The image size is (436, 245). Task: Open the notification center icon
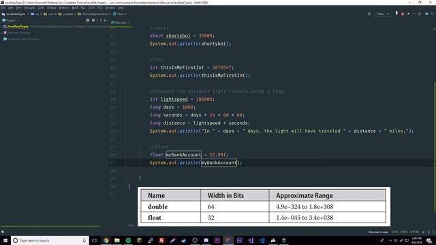click(x=430, y=240)
